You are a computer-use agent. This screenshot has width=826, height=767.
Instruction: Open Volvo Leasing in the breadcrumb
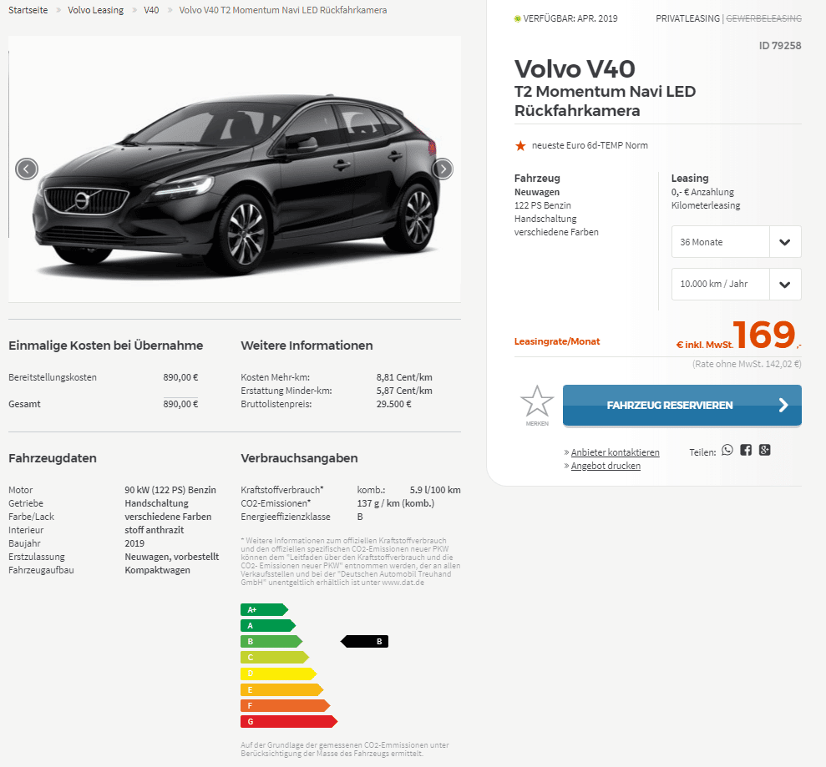(x=95, y=10)
